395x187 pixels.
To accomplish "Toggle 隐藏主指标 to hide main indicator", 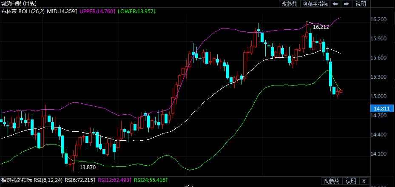I will click(x=315, y=4).
